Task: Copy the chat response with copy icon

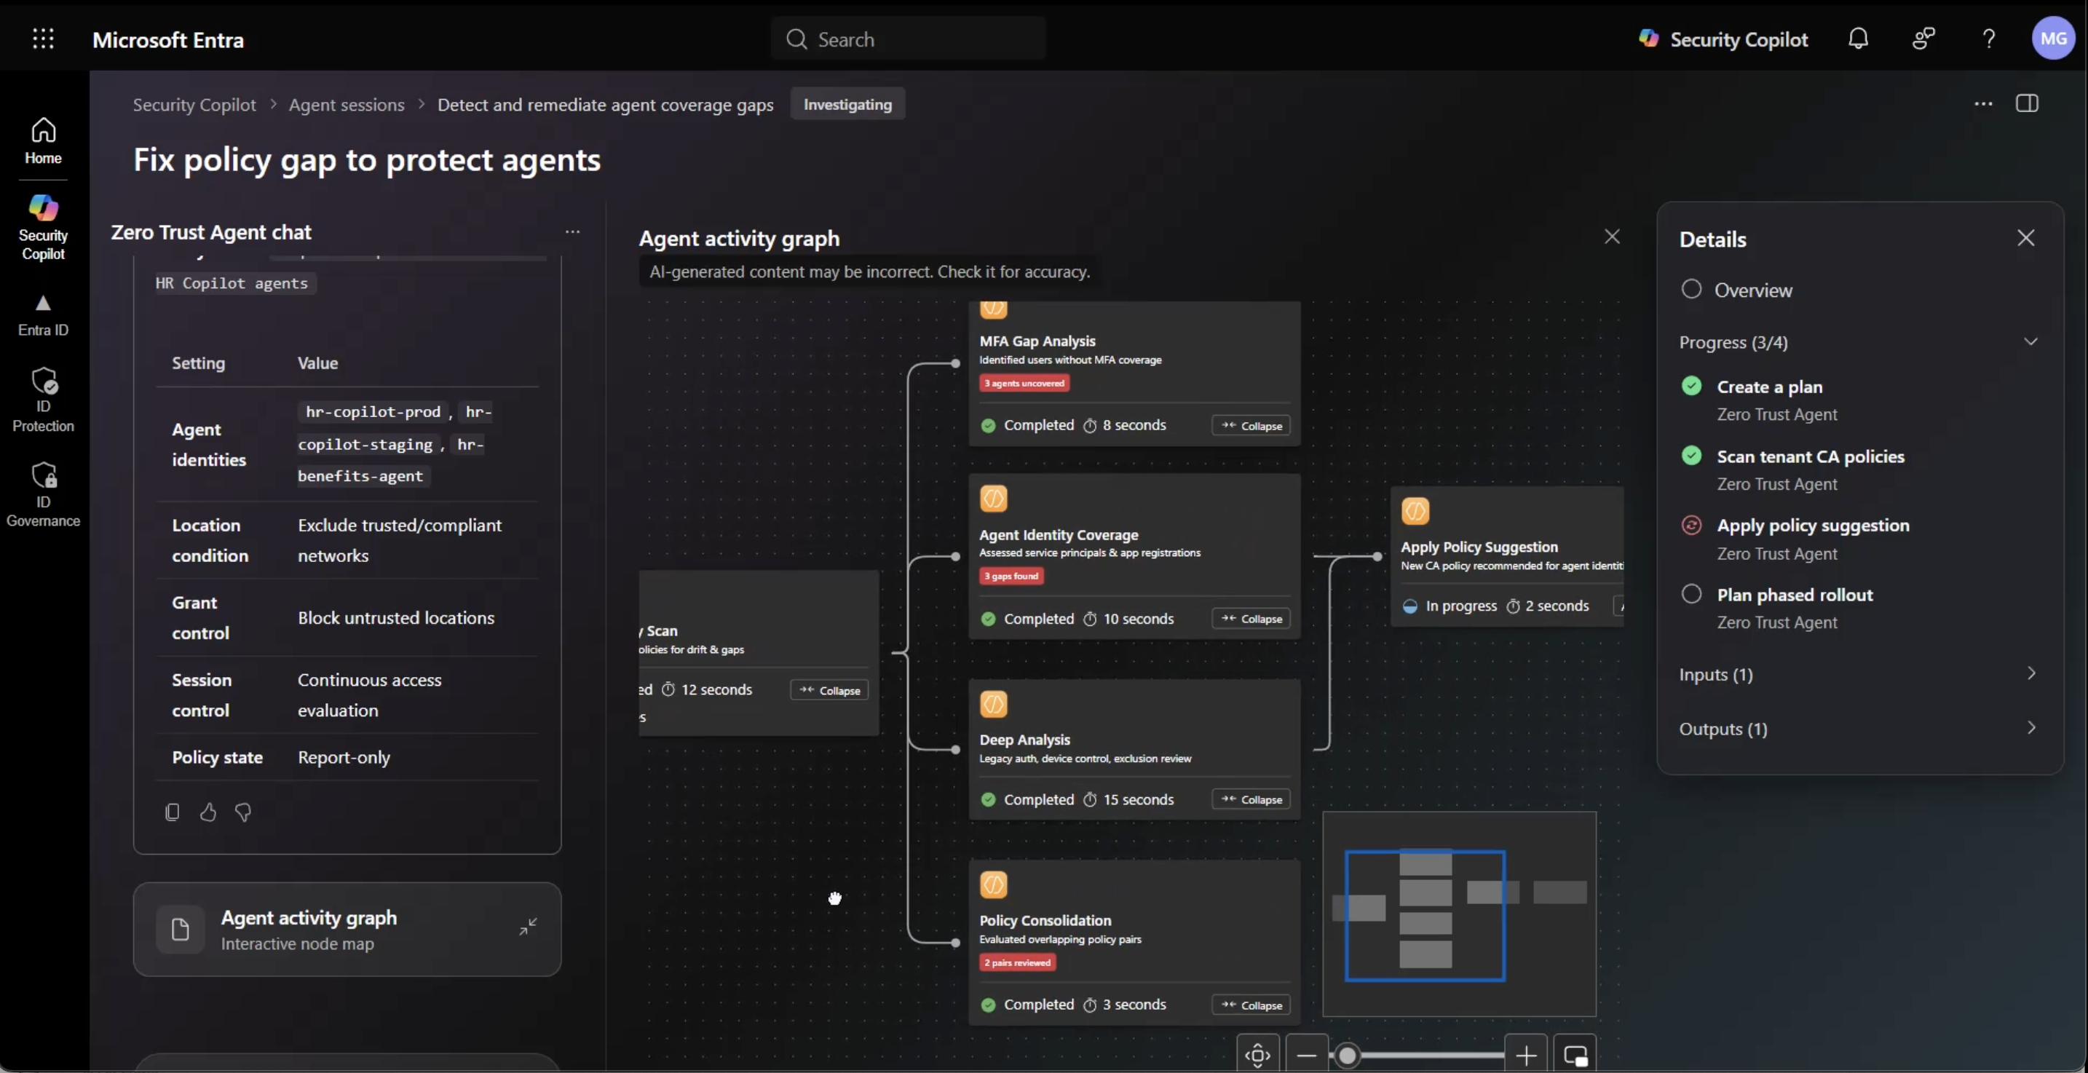Action: (172, 812)
